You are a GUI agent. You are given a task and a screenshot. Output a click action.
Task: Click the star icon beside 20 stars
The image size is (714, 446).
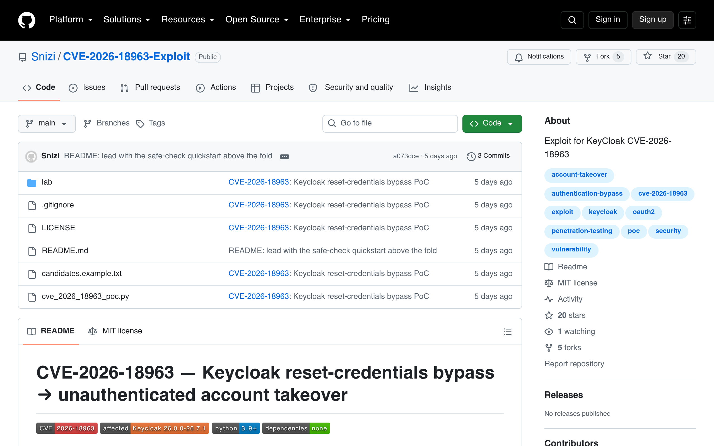point(549,315)
